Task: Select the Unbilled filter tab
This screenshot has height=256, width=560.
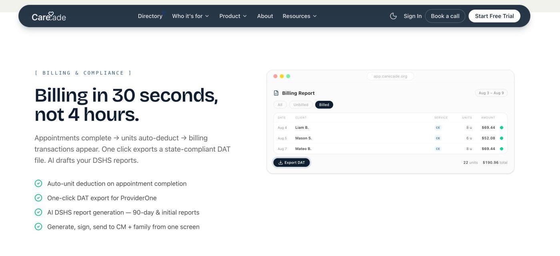Action: pos(301,105)
